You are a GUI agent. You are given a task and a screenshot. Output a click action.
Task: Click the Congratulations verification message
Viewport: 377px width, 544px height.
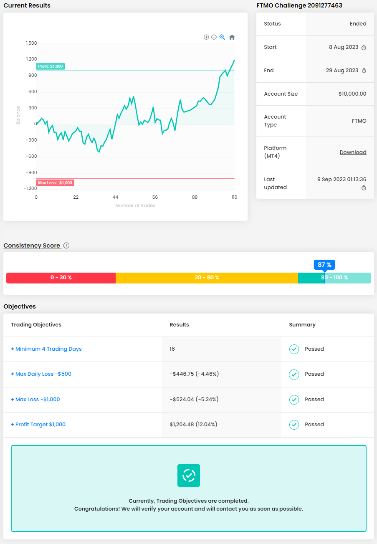click(189, 509)
